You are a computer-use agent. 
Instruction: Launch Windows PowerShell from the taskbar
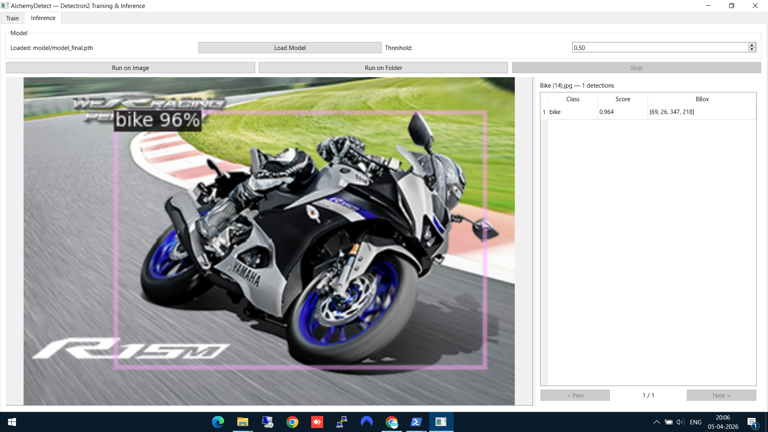pos(417,422)
